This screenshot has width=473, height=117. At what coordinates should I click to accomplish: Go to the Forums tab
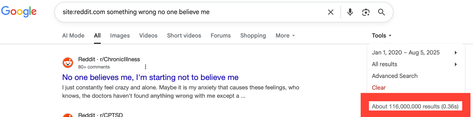(220, 35)
